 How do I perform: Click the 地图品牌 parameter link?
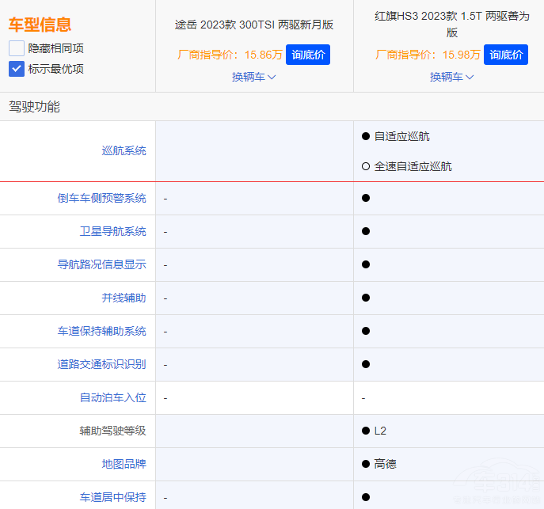coord(124,464)
